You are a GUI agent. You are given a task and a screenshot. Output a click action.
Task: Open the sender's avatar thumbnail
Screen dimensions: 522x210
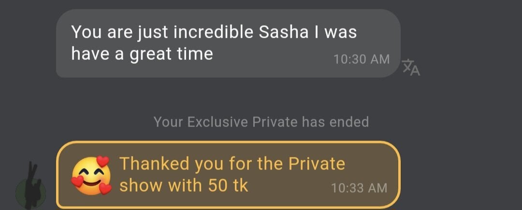[x=31, y=191]
